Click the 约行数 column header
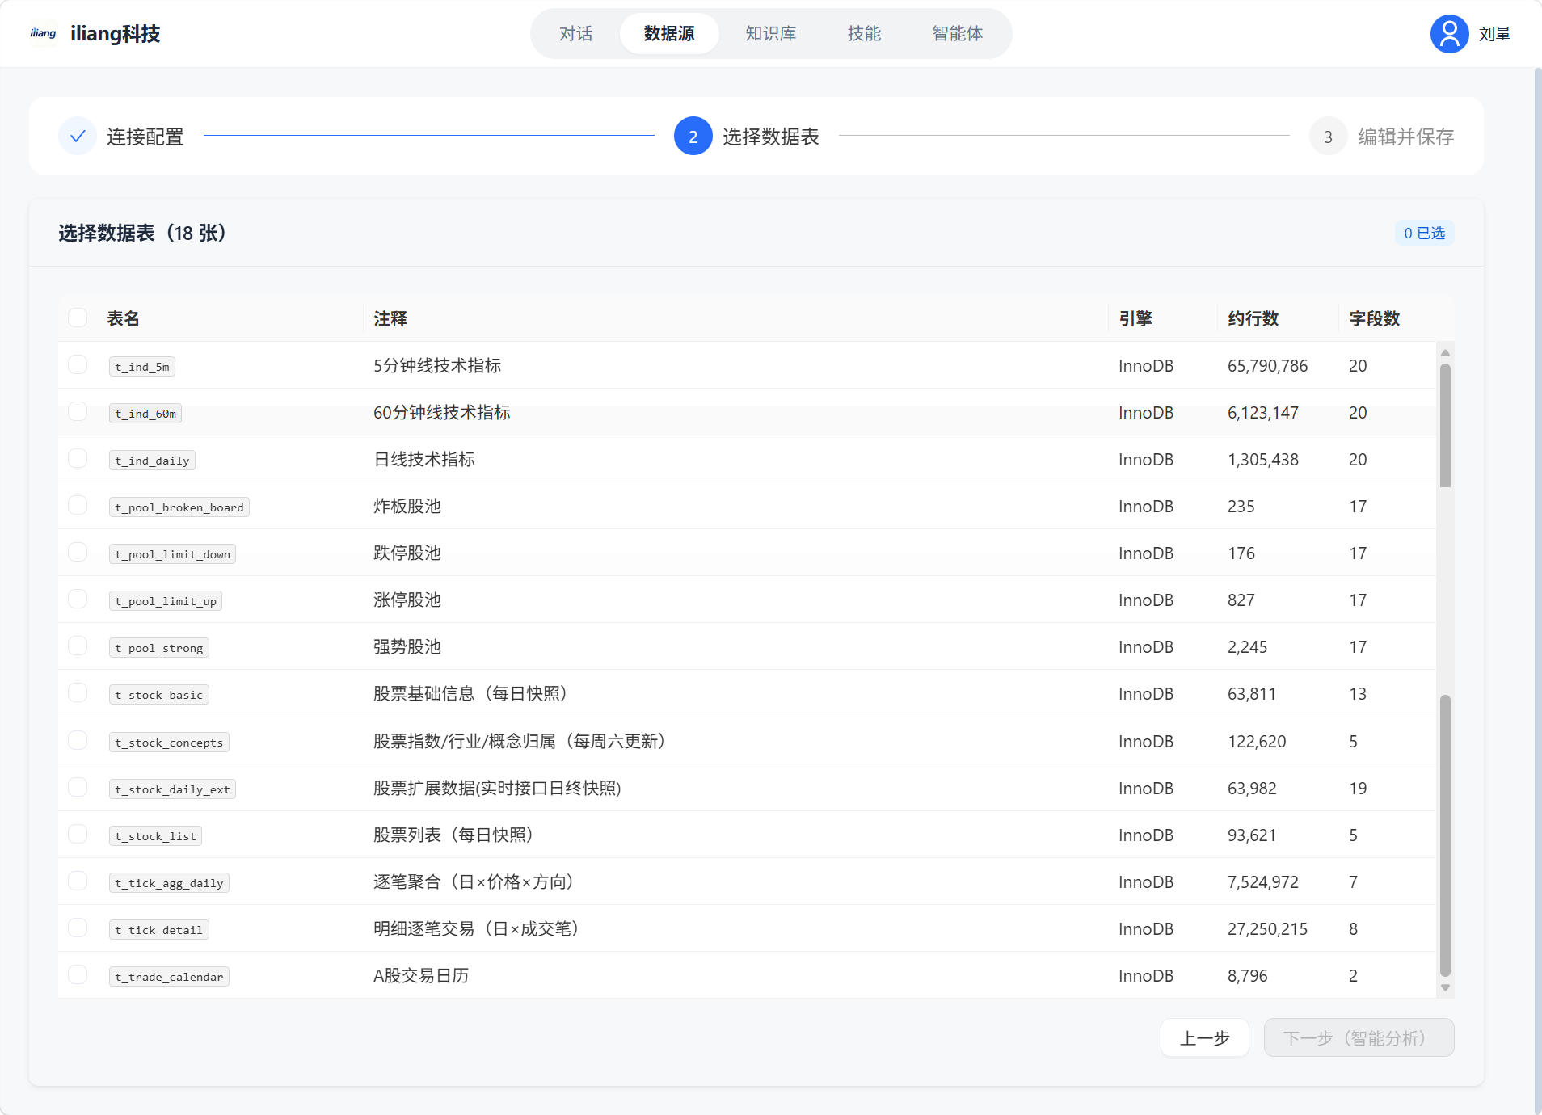Image resolution: width=1542 pixels, height=1115 pixels. click(x=1253, y=318)
